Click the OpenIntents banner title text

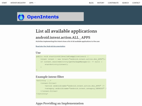43,17
